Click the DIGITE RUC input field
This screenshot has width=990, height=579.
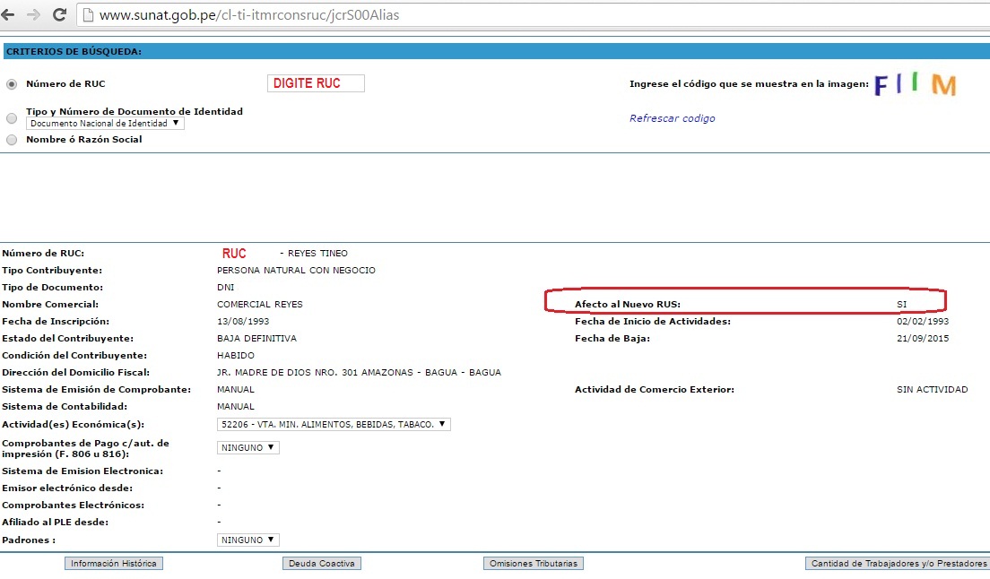coord(315,82)
